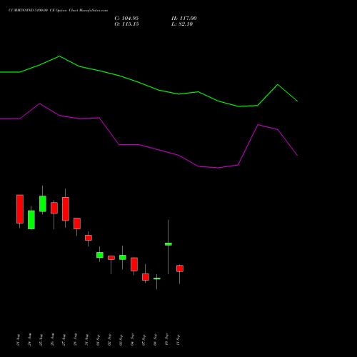This screenshot has height=357, width=357.
Task: Click the red candlestick above 26 Aug
Action: [x=54, y=208]
